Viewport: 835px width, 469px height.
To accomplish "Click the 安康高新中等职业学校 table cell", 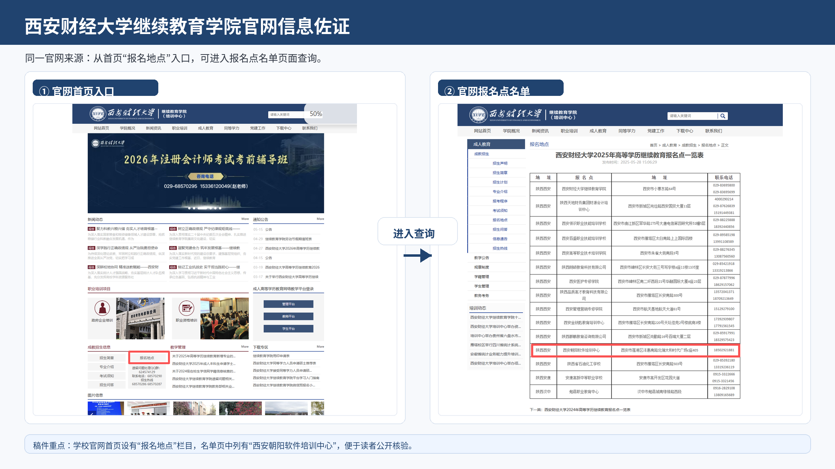I will click(x=584, y=378).
